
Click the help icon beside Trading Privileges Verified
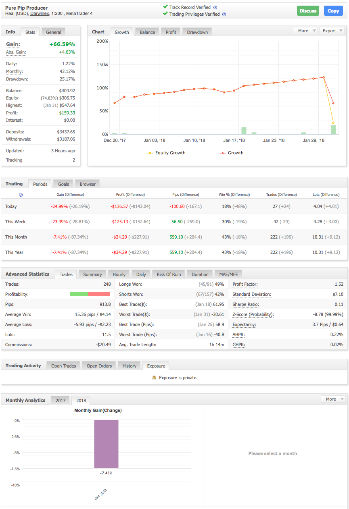coord(224,14)
